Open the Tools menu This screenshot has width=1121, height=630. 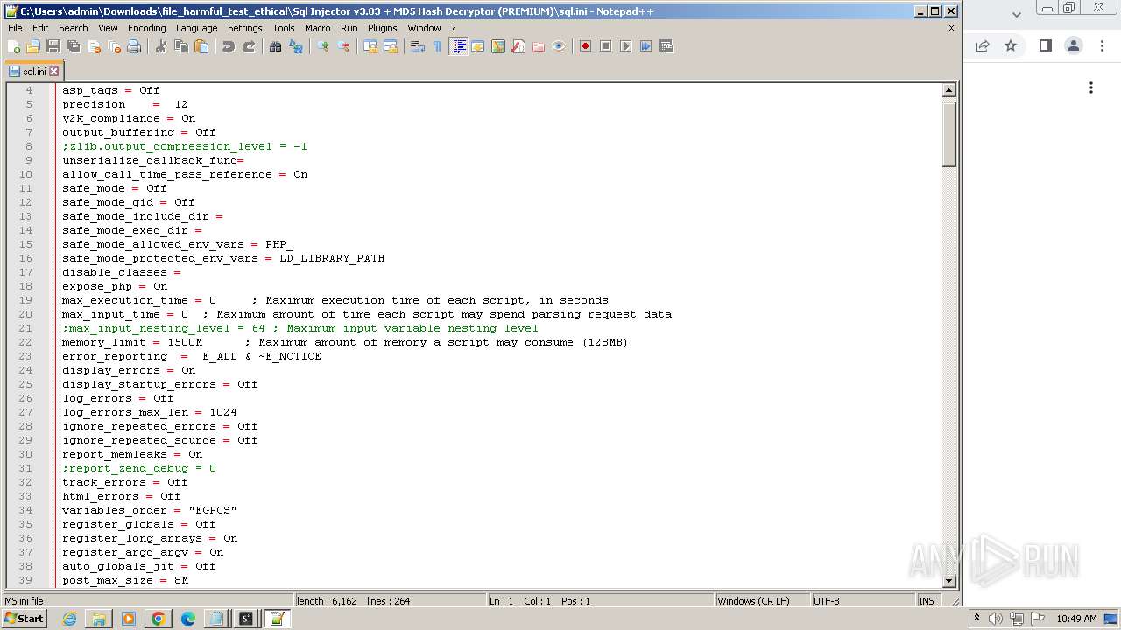point(284,28)
